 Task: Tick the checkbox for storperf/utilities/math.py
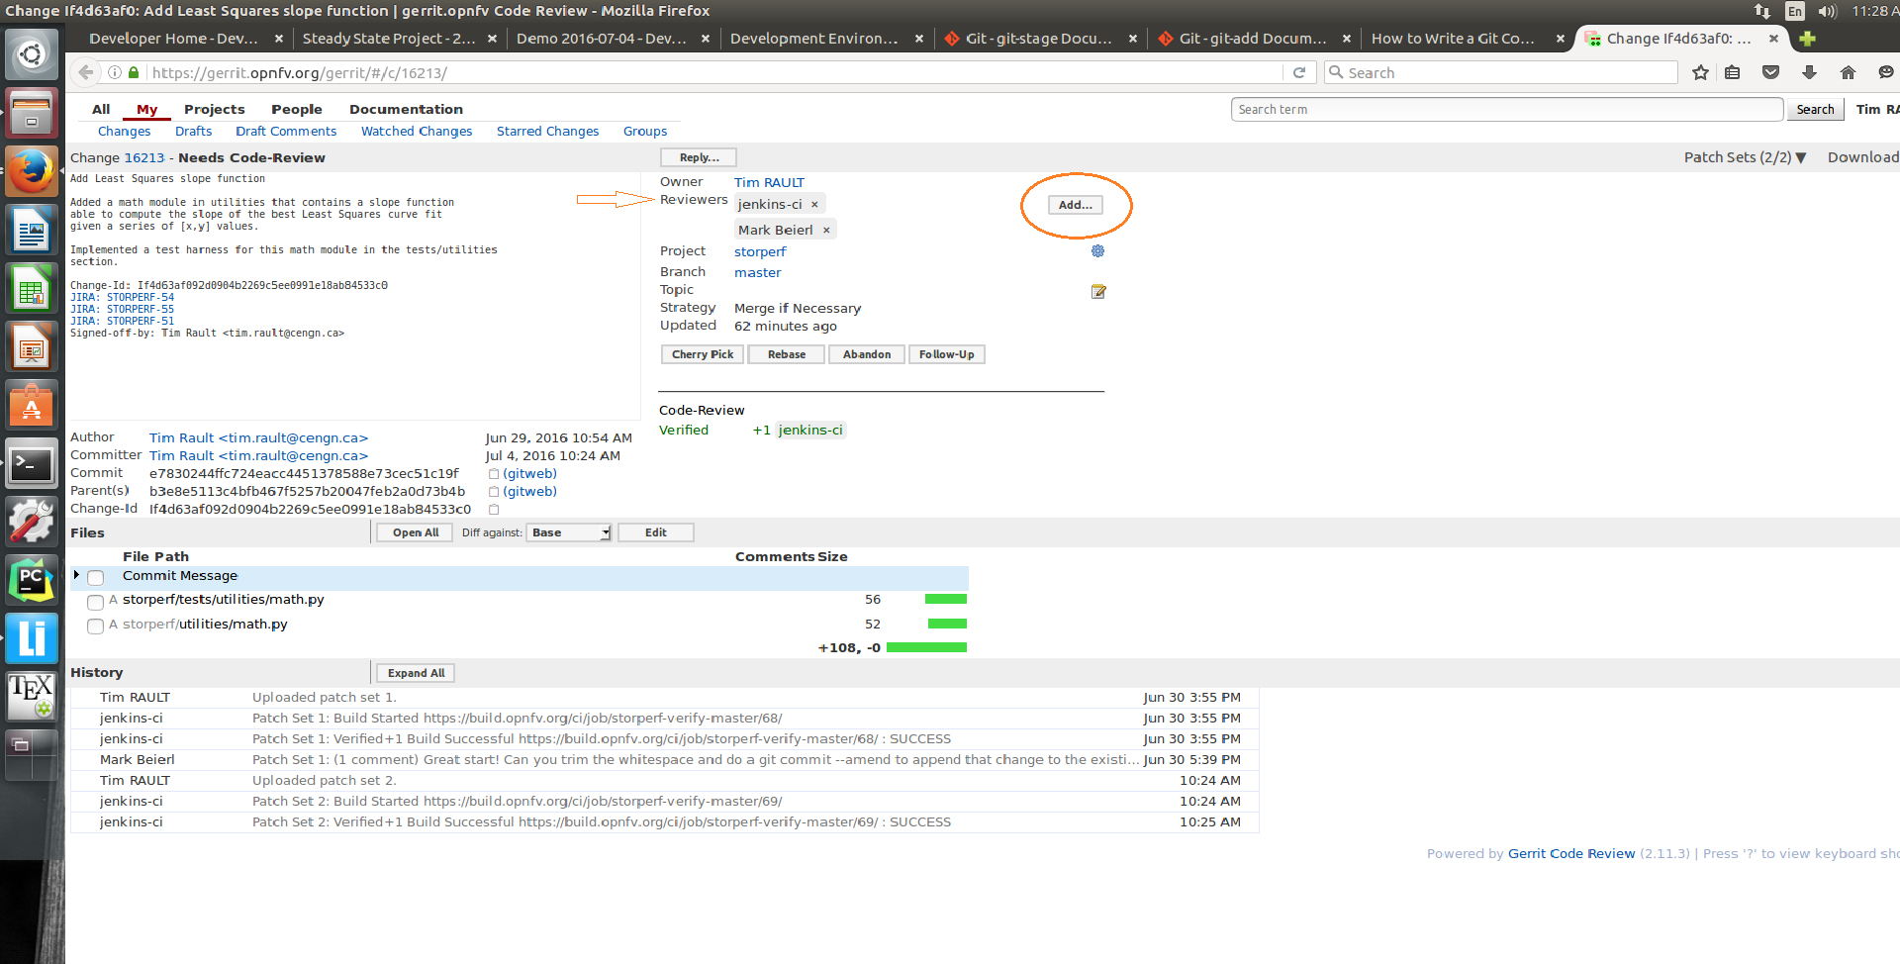tap(96, 627)
